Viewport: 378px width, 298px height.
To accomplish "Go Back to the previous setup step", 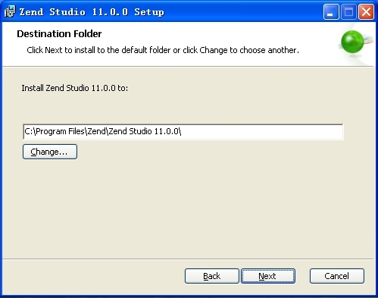I will click(x=212, y=276).
